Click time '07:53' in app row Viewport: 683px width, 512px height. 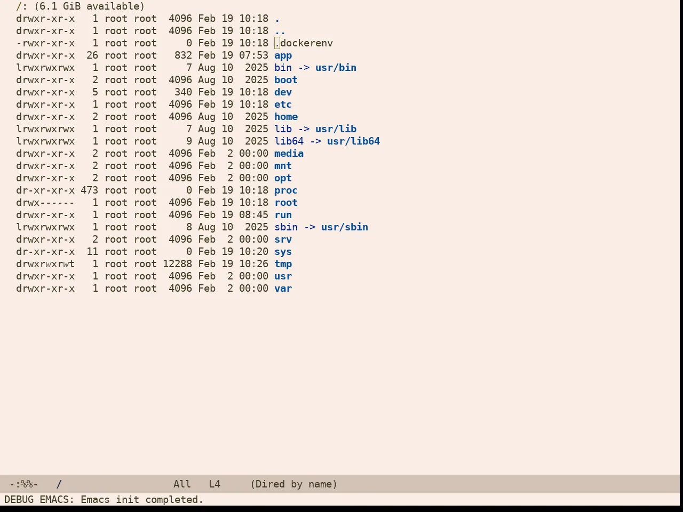tap(253, 55)
